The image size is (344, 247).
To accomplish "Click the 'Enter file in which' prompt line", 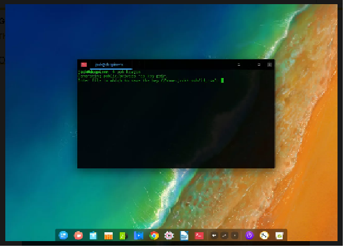I will [148, 80].
